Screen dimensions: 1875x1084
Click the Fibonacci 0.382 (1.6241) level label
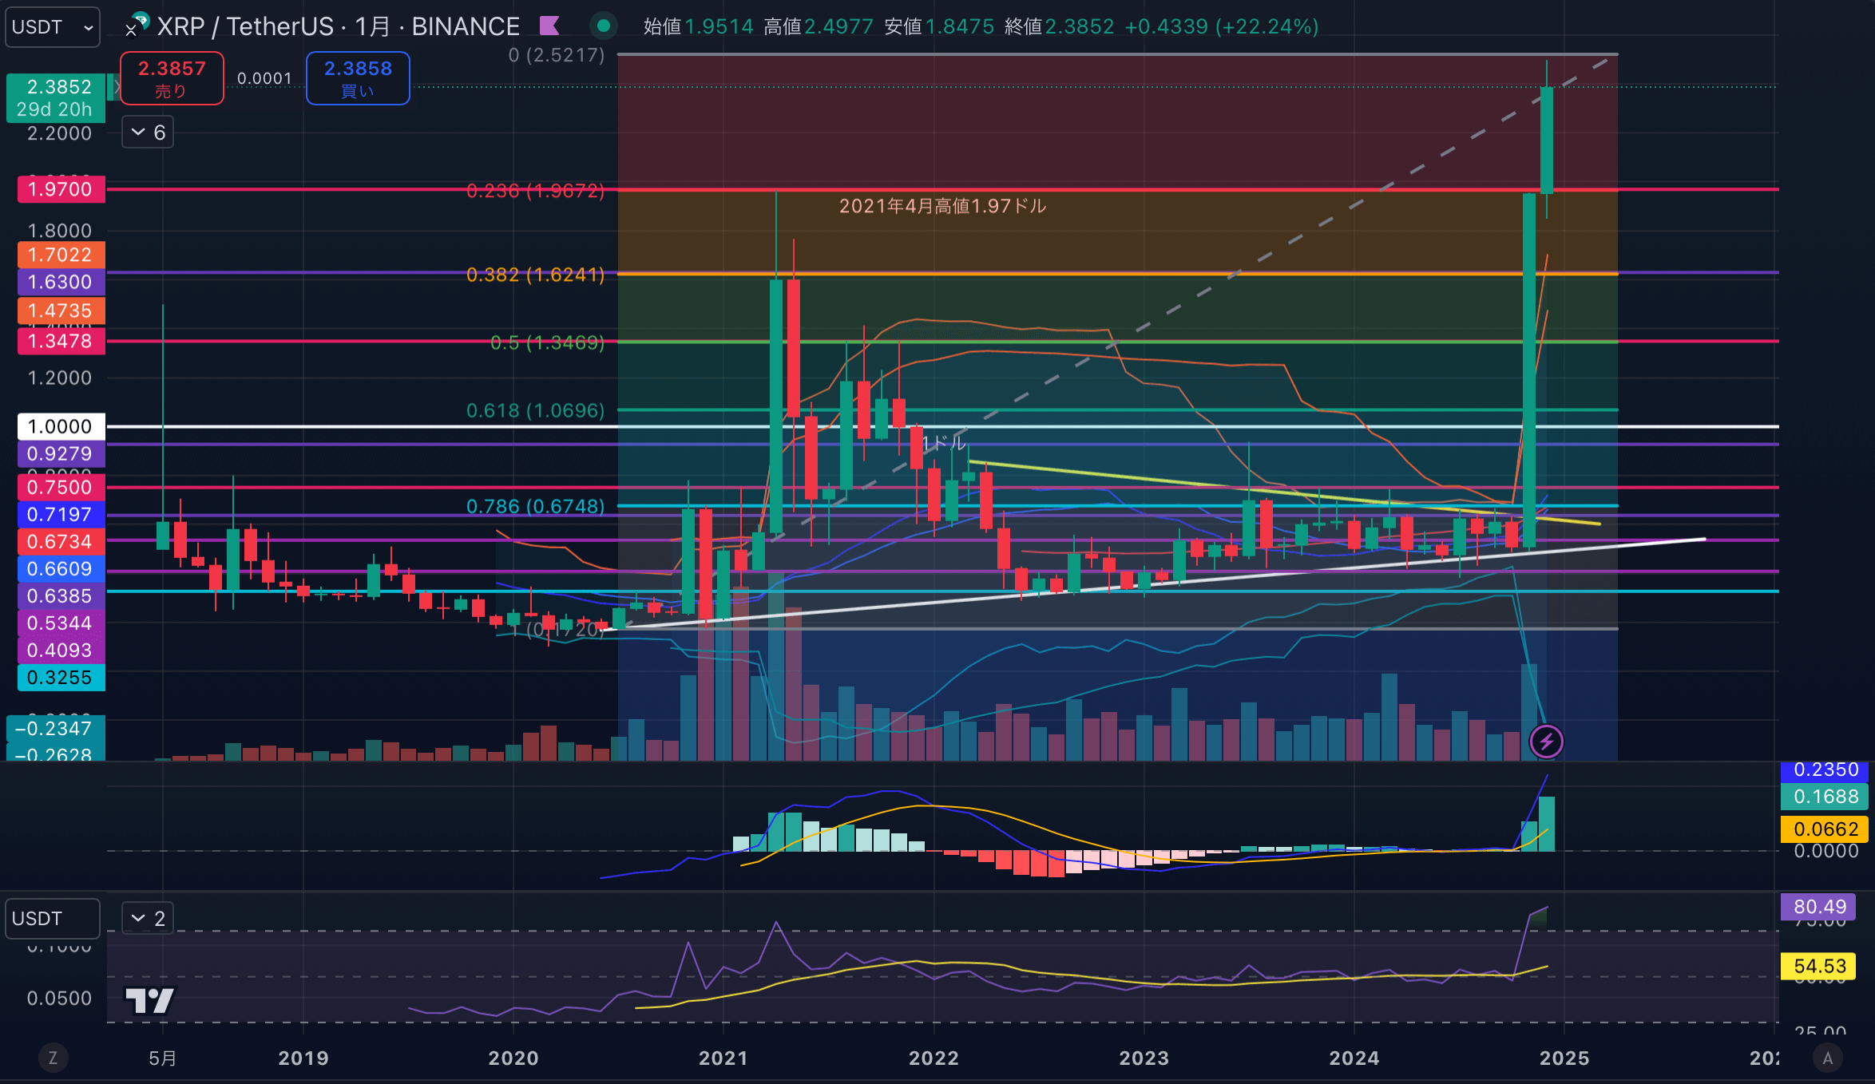click(535, 275)
